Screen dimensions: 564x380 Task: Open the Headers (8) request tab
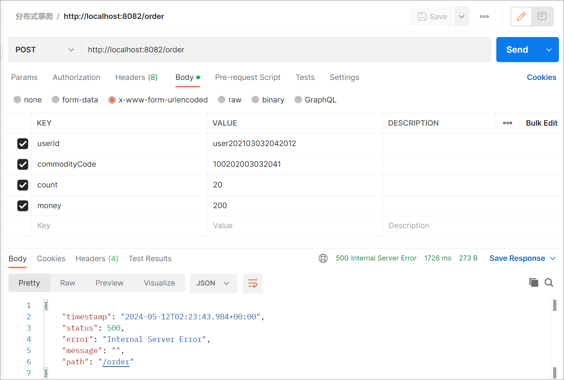click(x=136, y=77)
